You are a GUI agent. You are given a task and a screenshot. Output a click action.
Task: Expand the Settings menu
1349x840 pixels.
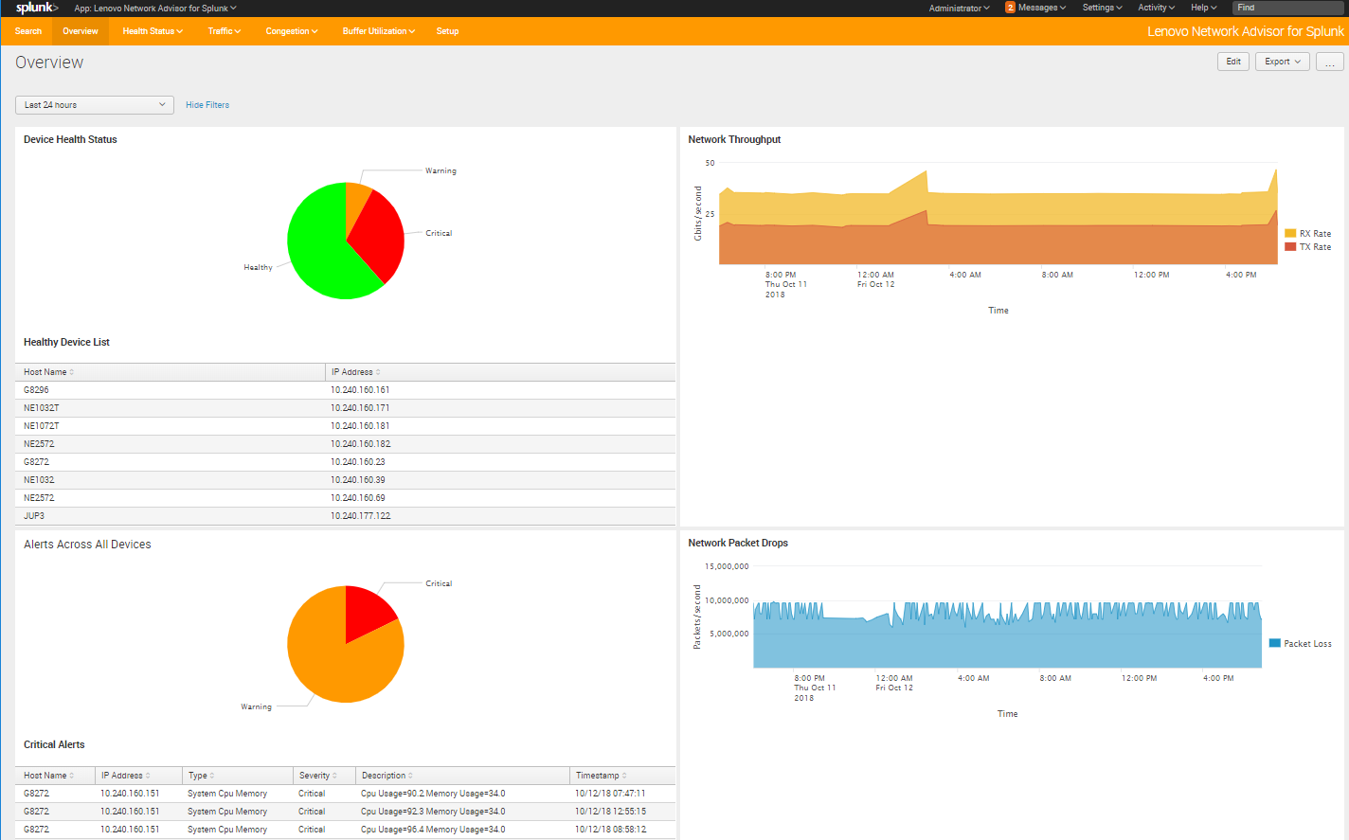[1102, 8]
